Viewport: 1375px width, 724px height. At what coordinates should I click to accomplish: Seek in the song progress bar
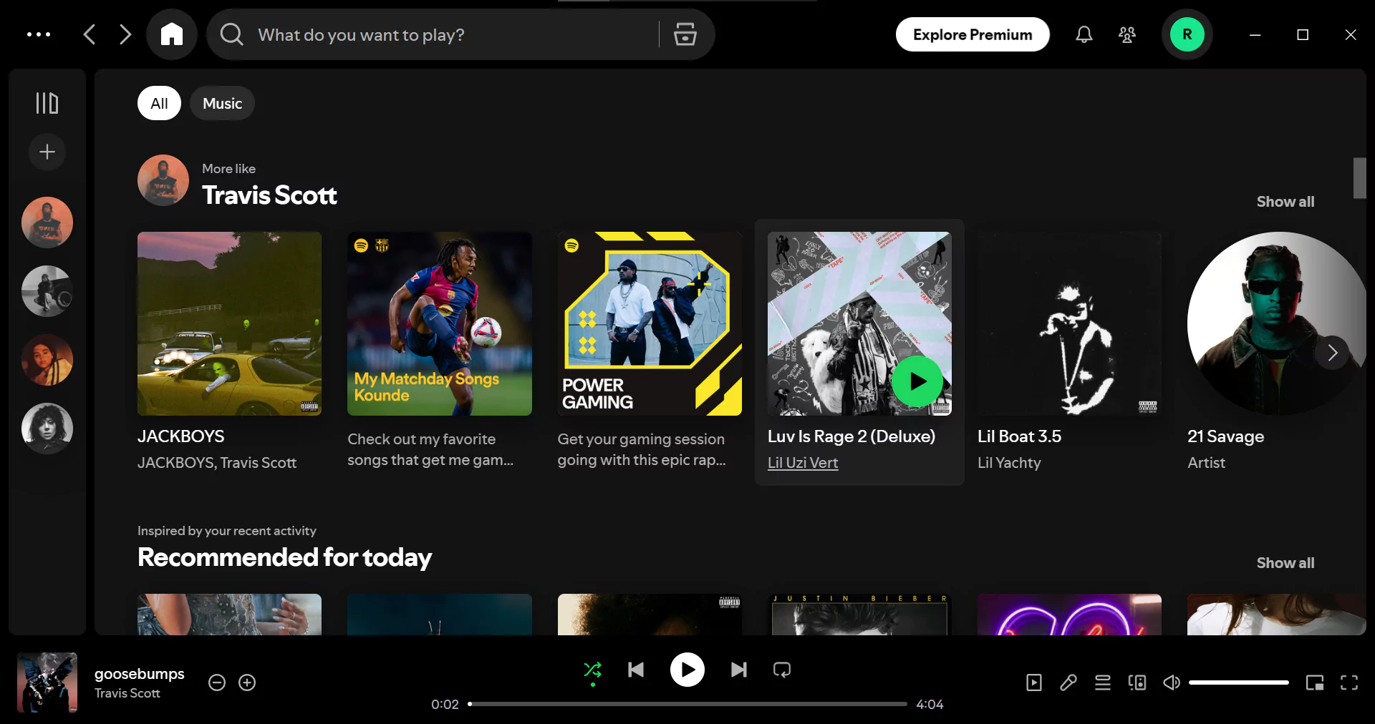coord(687,704)
